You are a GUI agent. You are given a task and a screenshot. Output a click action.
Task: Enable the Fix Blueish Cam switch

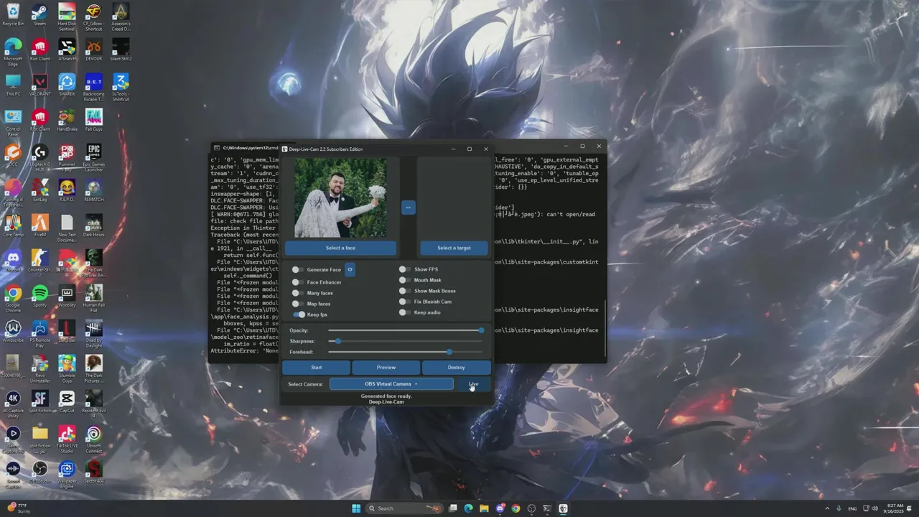(x=404, y=302)
